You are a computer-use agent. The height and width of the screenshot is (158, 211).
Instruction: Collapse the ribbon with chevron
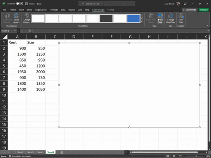pos(207,25)
